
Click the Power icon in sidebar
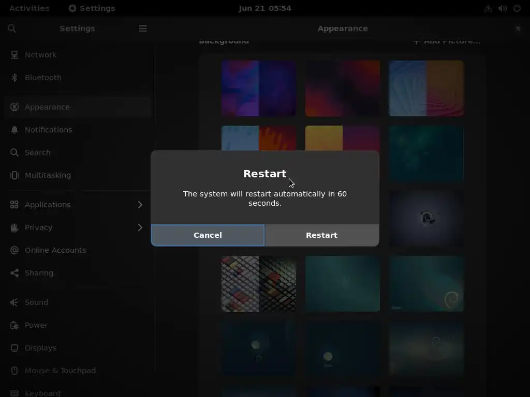point(14,325)
